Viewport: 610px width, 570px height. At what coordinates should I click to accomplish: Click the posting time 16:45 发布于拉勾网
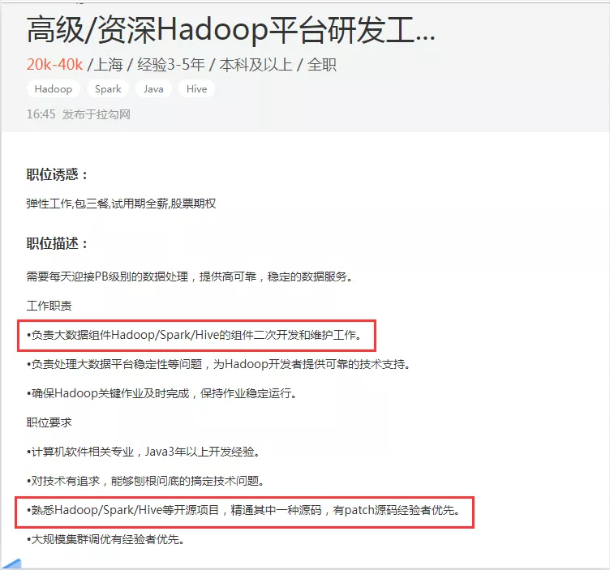pos(78,114)
